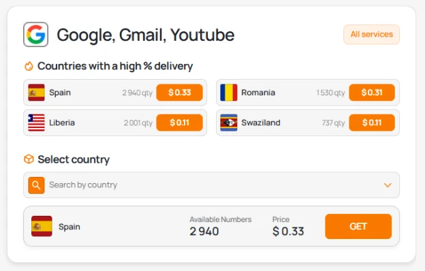The height and width of the screenshot is (271, 425).
Task: Focus the Search by country field
Action: click(x=211, y=185)
